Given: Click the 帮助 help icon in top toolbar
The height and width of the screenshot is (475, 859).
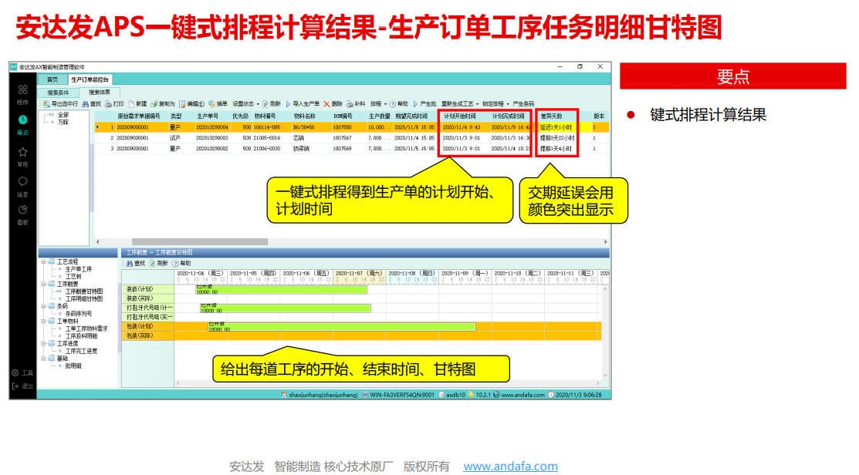Looking at the screenshot, I should coord(393,104).
